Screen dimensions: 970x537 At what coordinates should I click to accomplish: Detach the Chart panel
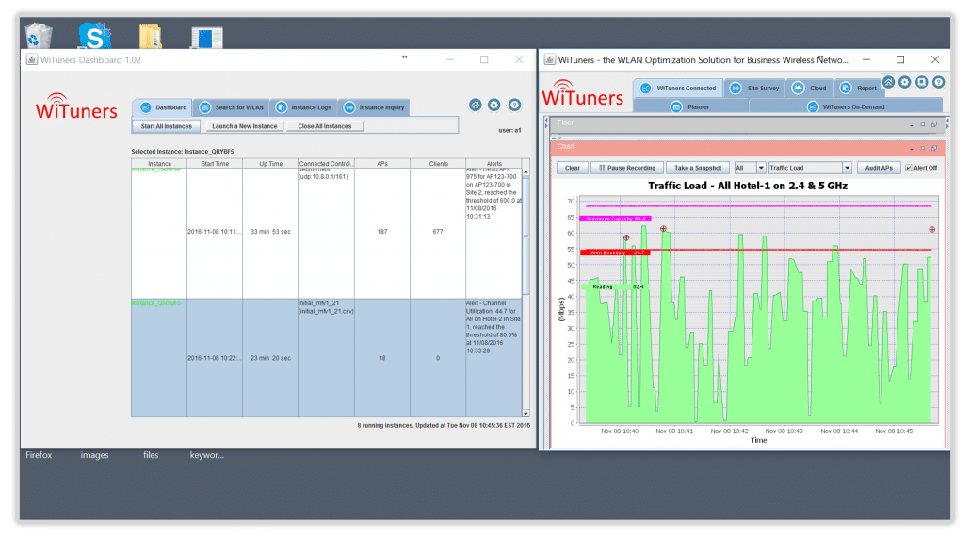pyautogui.click(x=934, y=149)
